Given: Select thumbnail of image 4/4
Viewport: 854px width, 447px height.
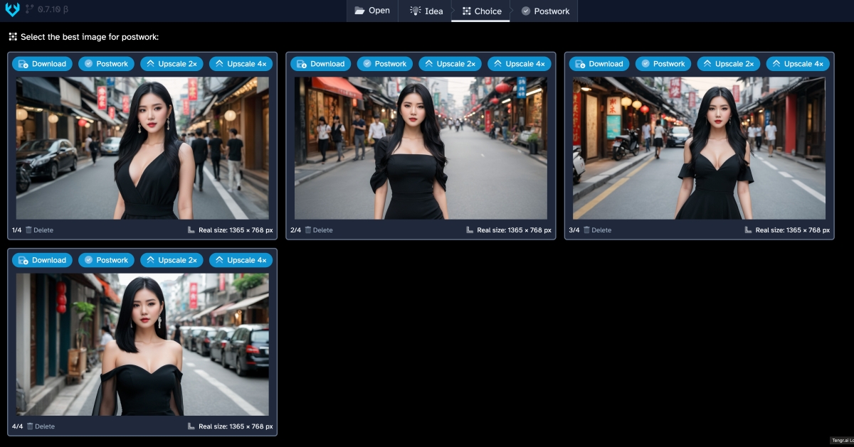Looking at the screenshot, I should pos(142,344).
